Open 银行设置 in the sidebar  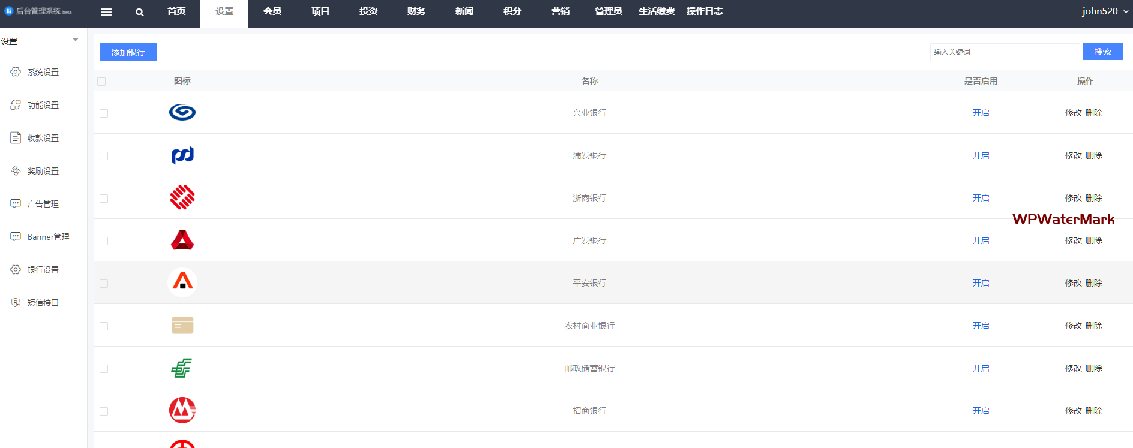(43, 270)
